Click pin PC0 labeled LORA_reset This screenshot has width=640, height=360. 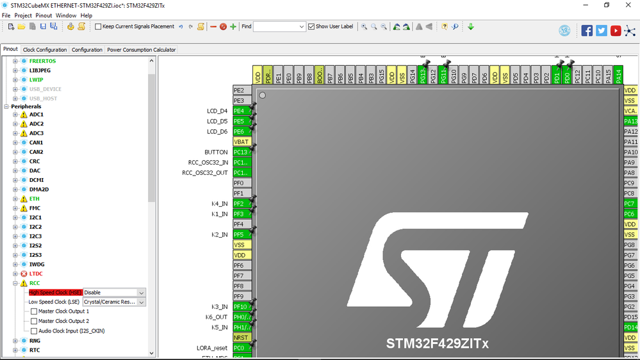242,348
